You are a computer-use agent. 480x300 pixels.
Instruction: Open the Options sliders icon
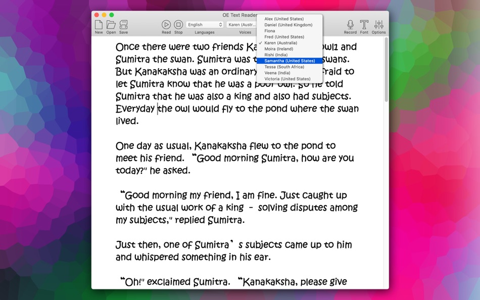378,24
